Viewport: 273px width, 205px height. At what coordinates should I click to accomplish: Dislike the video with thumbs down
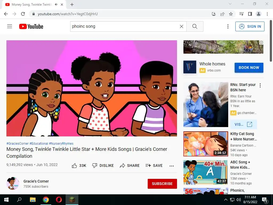[103, 165]
